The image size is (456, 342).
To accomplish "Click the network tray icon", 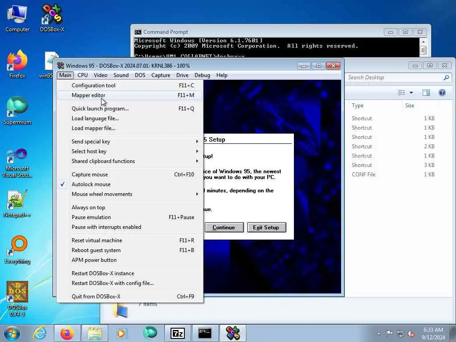I will coord(400,334).
